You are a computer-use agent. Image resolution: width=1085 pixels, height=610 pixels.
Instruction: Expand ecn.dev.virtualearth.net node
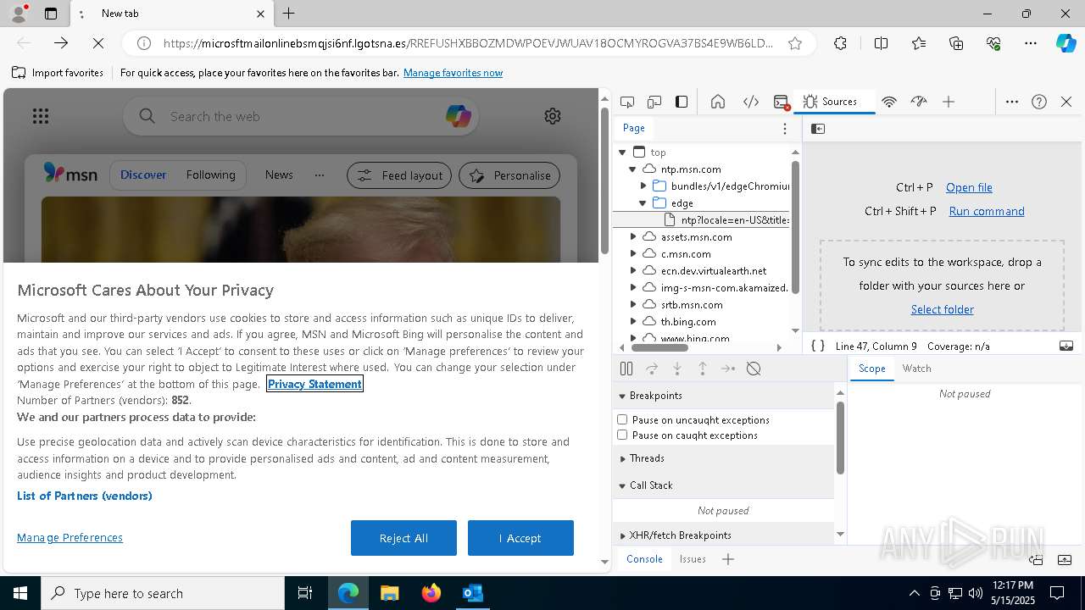click(x=632, y=270)
